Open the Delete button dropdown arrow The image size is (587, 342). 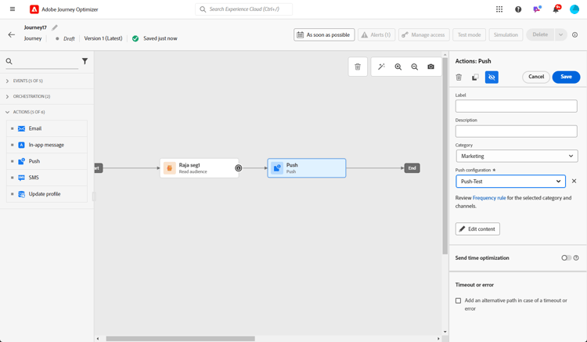pyautogui.click(x=561, y=34)
